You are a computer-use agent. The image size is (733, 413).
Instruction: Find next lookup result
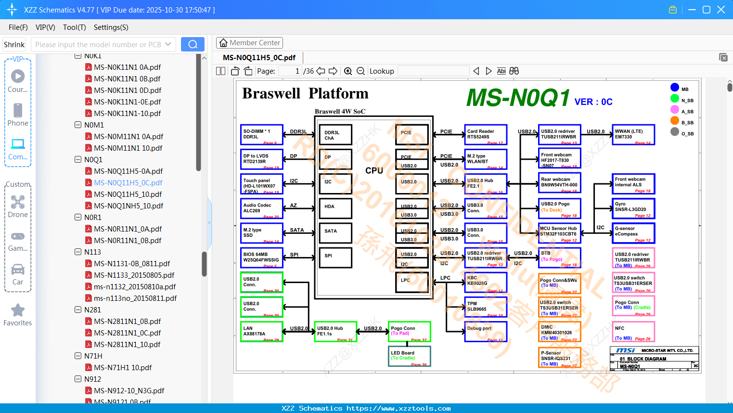pos(489,71)
